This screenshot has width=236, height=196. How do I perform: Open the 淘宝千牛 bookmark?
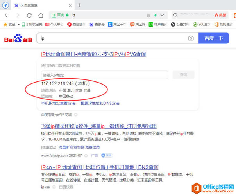[117, 24]
